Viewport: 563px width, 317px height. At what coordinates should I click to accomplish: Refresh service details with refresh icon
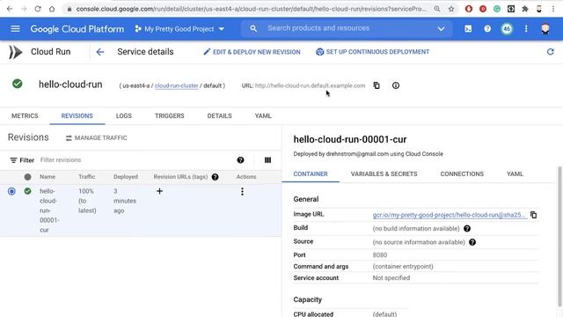[550, 52]
